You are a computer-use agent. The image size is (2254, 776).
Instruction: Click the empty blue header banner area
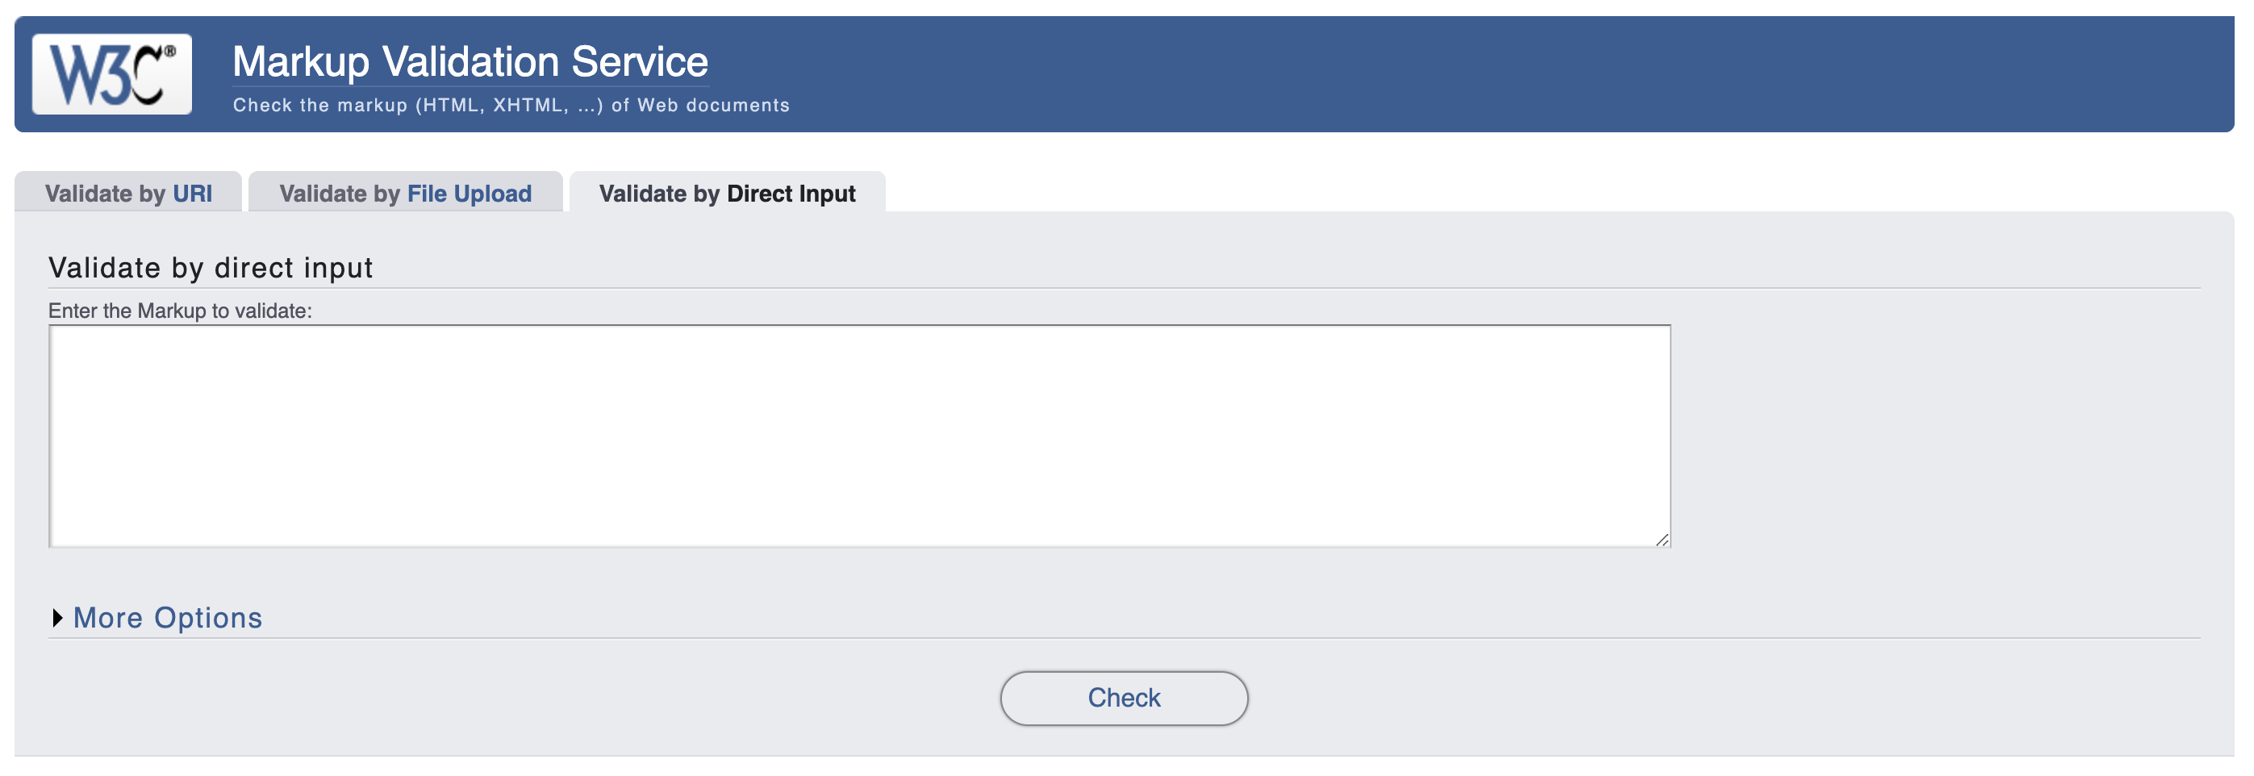click(x=1488, y=74)
